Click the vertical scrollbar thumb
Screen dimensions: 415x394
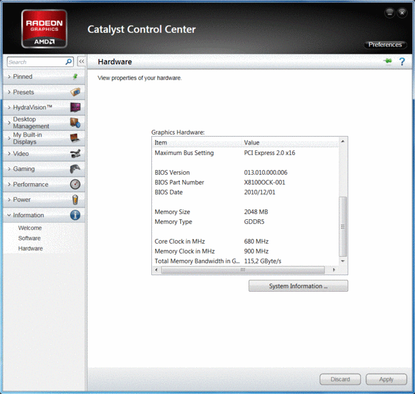(343, 226)
